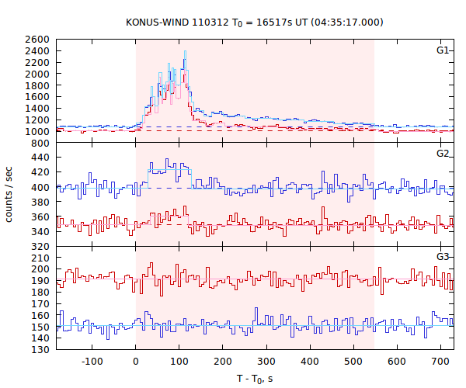
Task: Click the G3 y-axis value '160'
Action: [x=40, y=315]
